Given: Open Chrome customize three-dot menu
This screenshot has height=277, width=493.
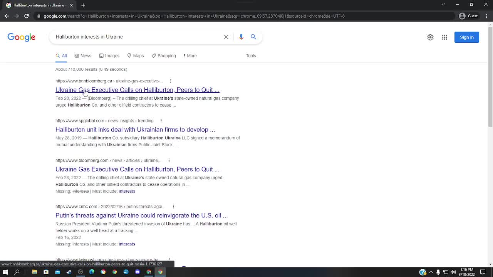Looking at the screenshot, I should (486, 16).
